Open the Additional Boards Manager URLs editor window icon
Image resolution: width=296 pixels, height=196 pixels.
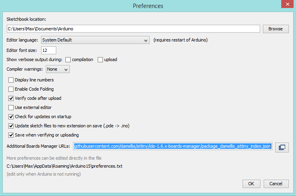282,147
